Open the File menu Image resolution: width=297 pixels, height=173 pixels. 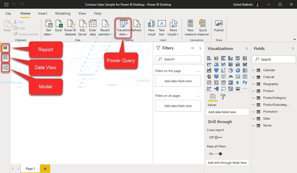(x=8, y=14)
